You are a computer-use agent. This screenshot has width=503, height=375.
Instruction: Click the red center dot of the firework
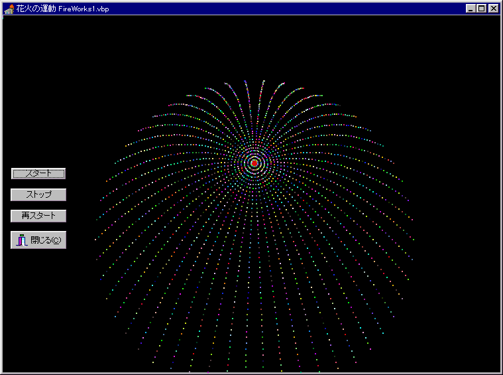[x=254, y=163]
